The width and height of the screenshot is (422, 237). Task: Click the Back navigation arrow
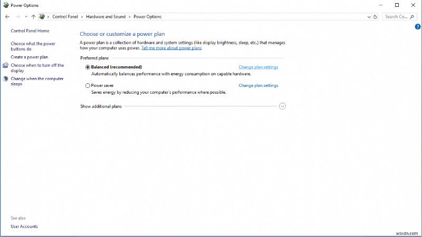point(7,17)
